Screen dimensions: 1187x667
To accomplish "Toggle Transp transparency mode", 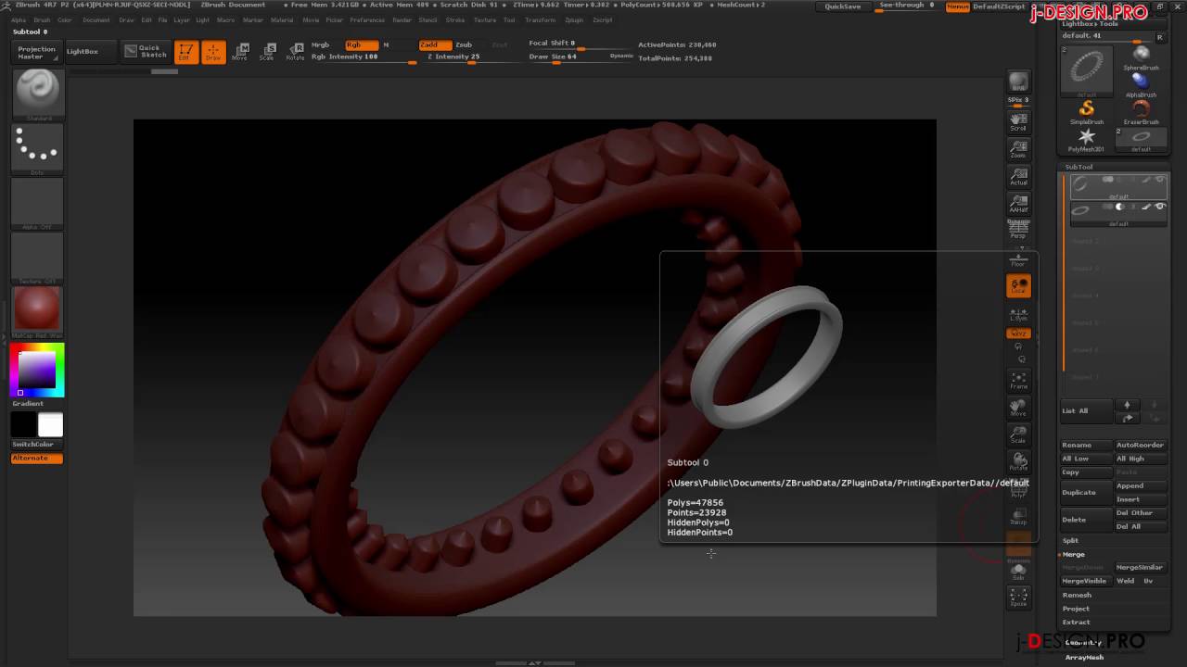I will coord(1018,516).
